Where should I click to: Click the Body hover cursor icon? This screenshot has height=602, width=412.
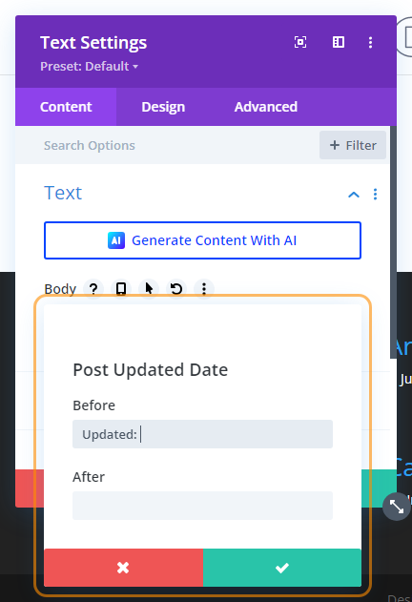(x=149, y=288)
